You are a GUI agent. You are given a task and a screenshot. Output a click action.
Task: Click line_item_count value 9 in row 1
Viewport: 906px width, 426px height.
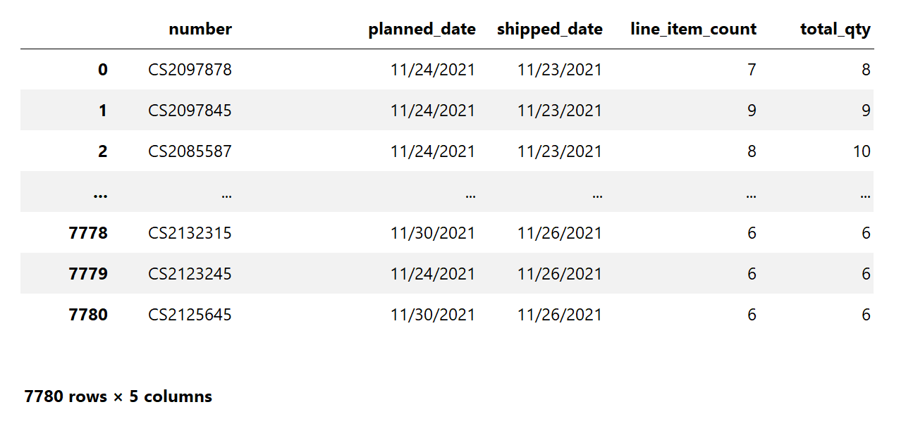point(752,111)
